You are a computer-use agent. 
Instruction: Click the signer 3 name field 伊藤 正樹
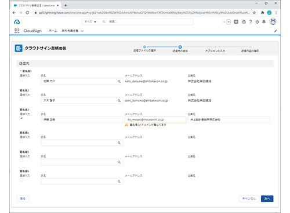[x=82, y=120]
